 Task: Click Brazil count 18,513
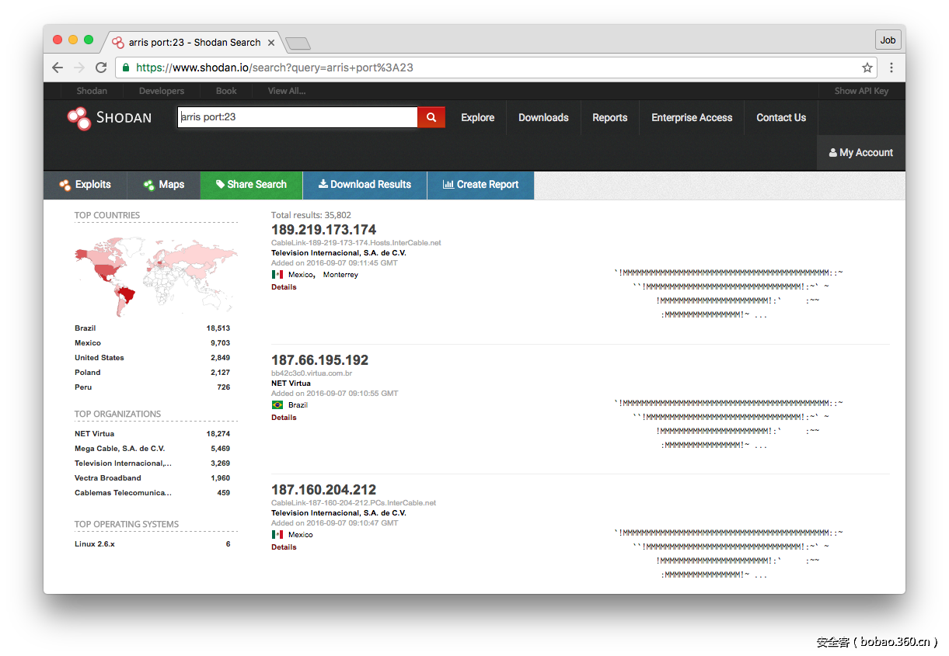218,328
